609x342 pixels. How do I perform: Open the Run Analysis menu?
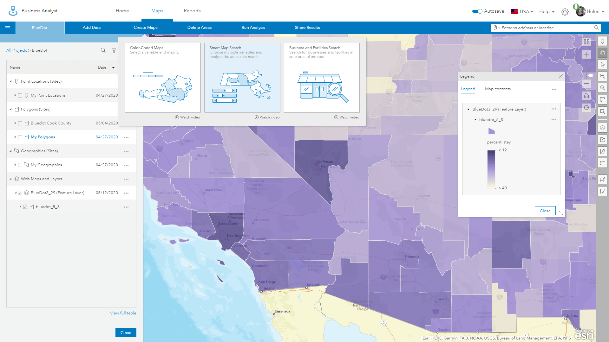pyautogui.click(x=253, y=28)
